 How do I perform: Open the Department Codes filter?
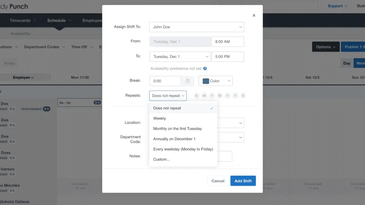point(45,47)
